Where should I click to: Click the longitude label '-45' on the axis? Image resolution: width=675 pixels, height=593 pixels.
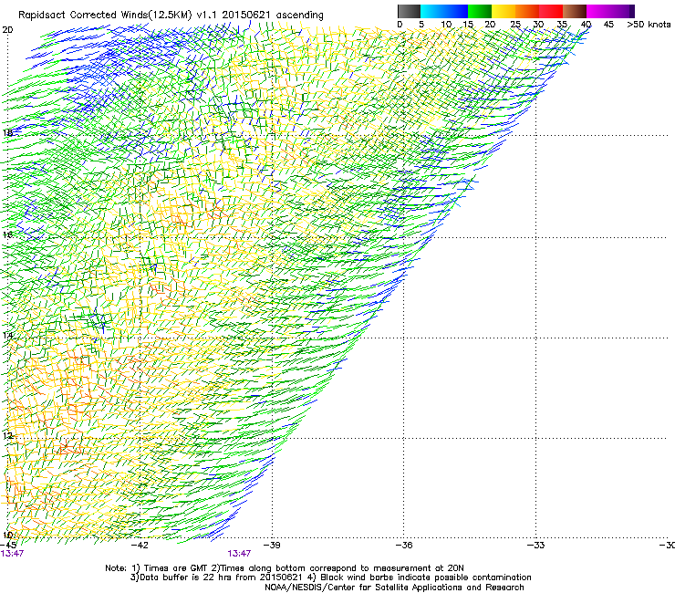click(8, 546)
